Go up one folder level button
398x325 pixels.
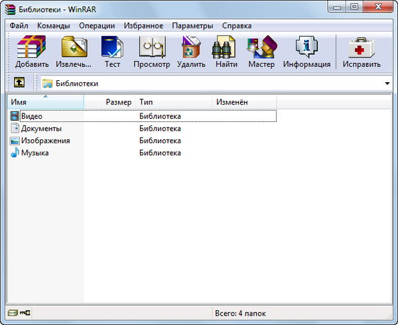pos(19,83)
